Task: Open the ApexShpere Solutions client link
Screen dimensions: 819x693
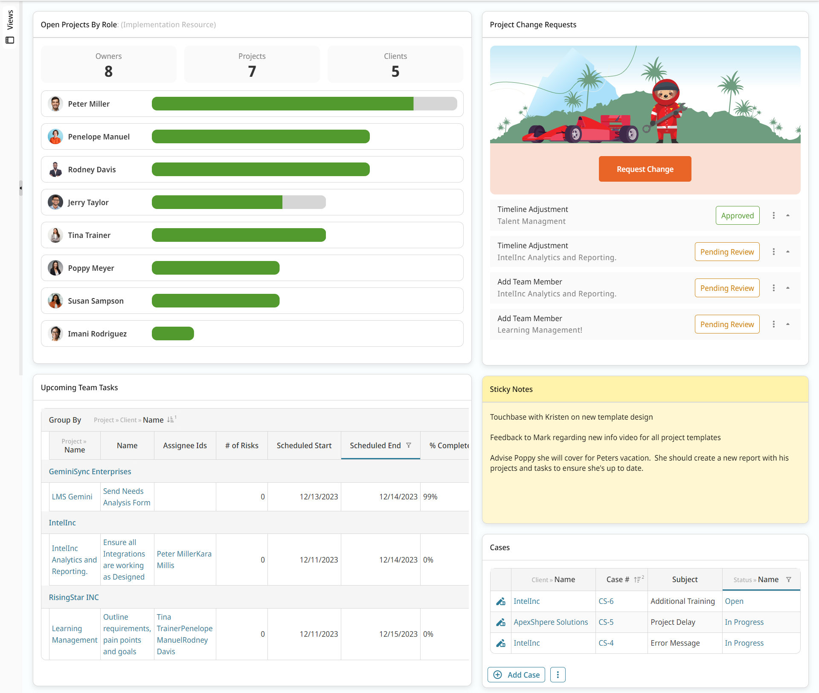Action: point(551,622)
